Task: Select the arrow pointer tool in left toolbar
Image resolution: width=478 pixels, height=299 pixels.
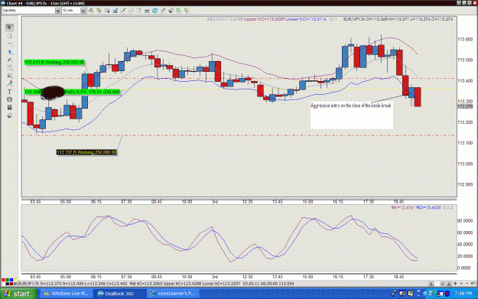Action: tap(9, 28)
